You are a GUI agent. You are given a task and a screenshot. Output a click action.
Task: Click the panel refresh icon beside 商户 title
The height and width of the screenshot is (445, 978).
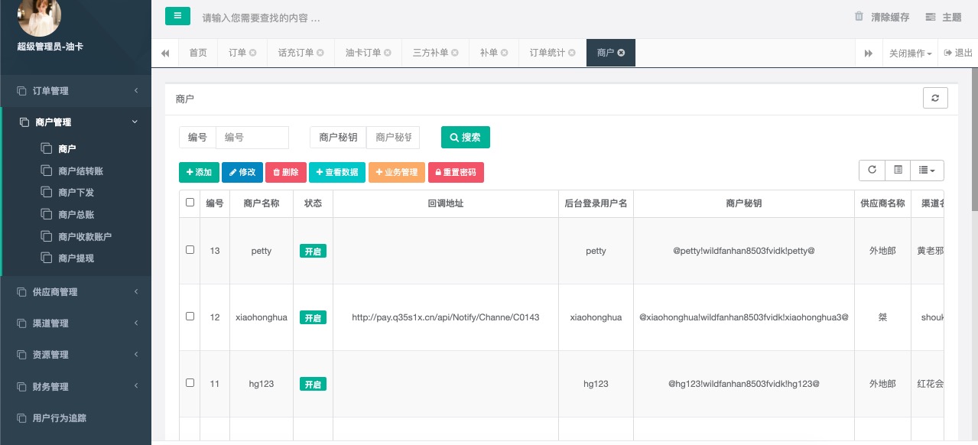pos(935,99)
